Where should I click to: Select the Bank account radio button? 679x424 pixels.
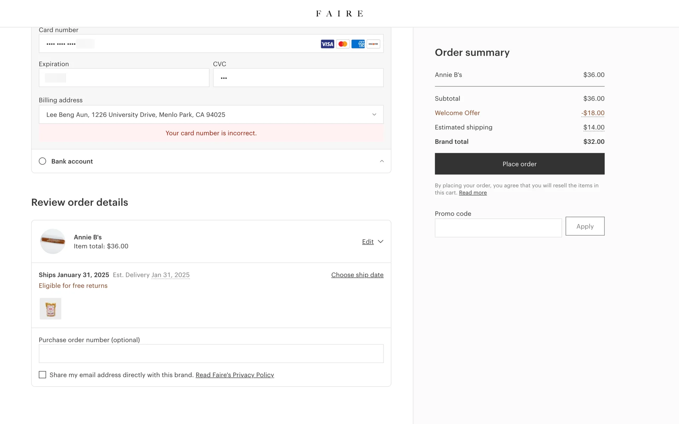(42, 161)
